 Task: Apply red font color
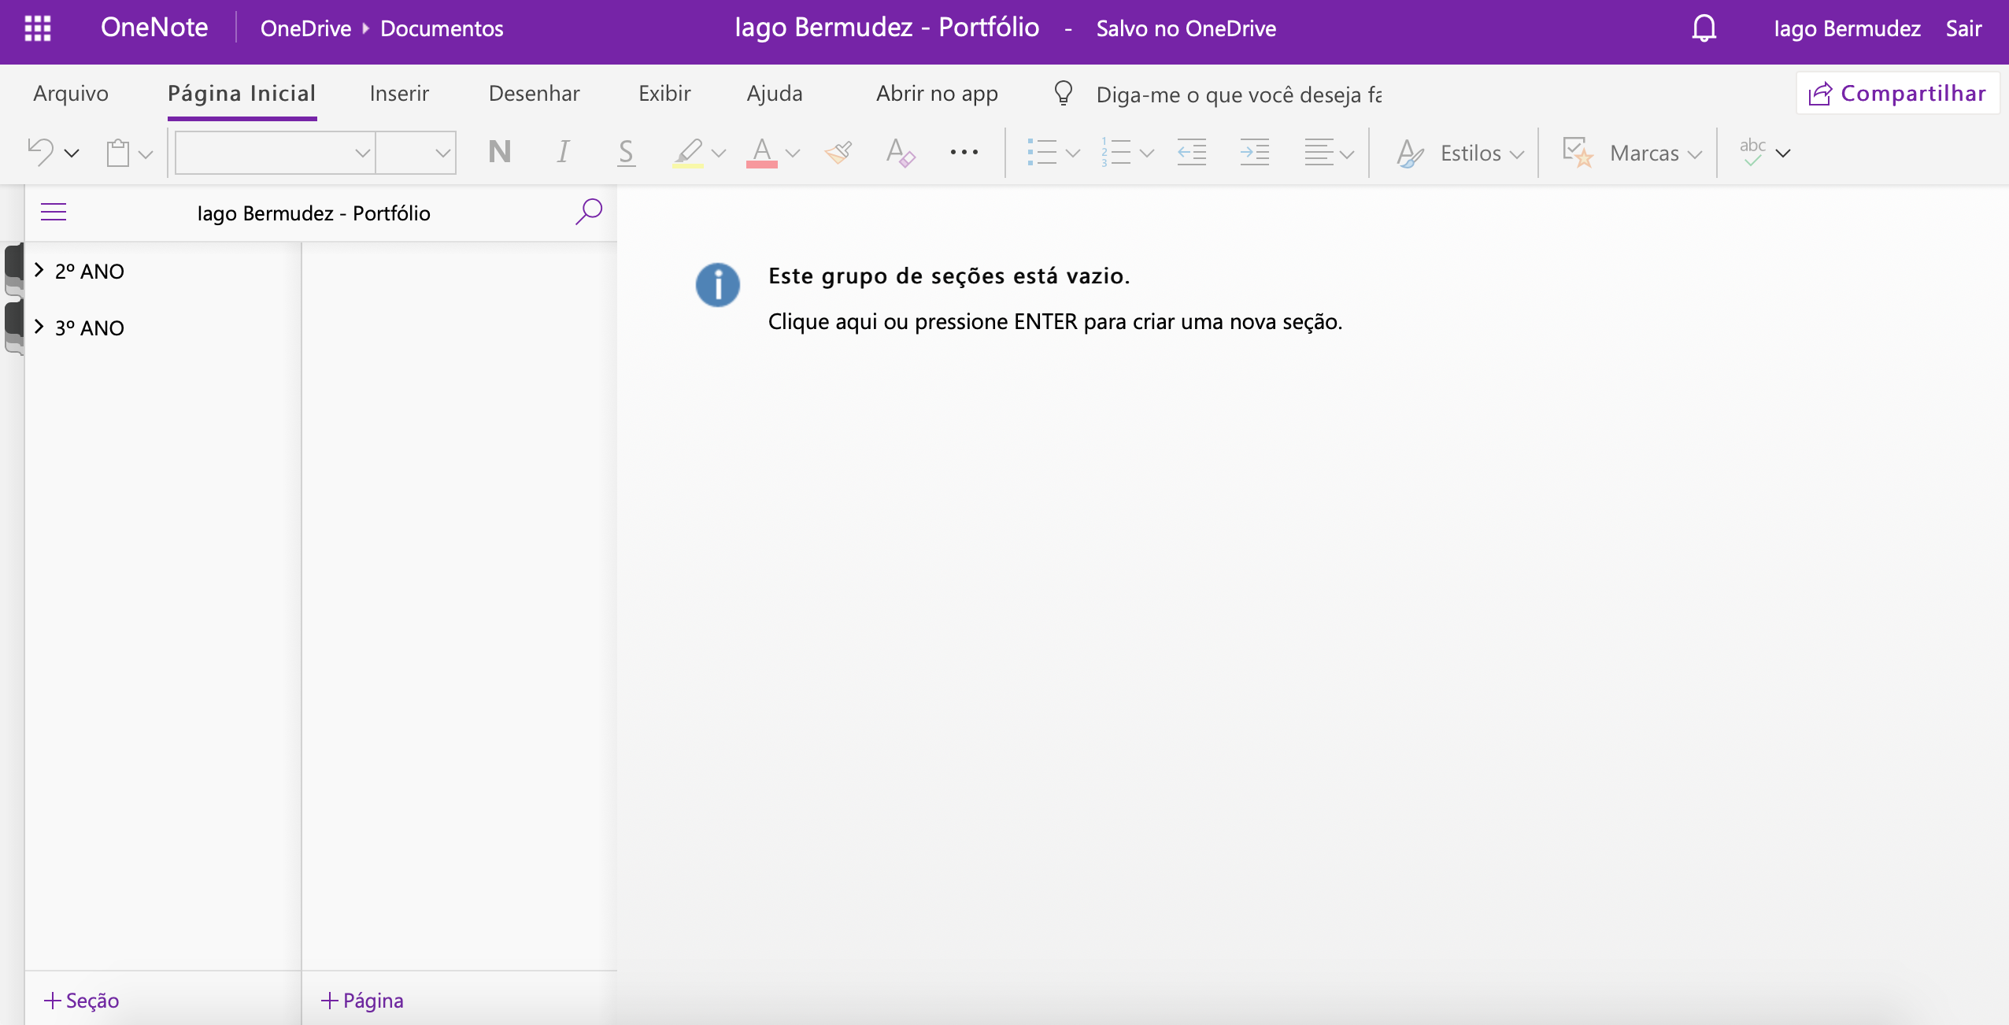coord(762,152)
